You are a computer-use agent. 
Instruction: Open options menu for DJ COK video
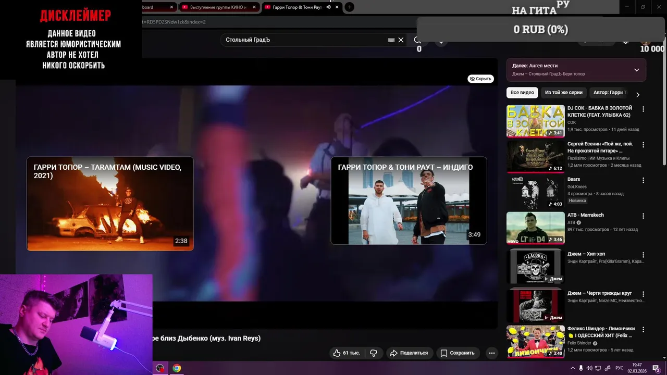(x=643, y=109)
